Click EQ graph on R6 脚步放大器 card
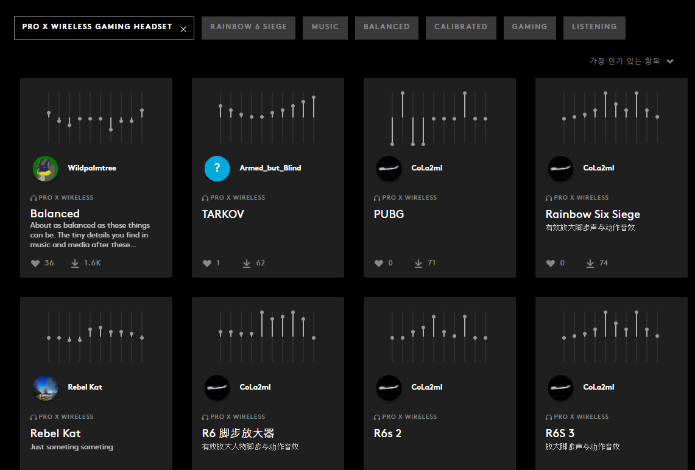 click(267, 337)
